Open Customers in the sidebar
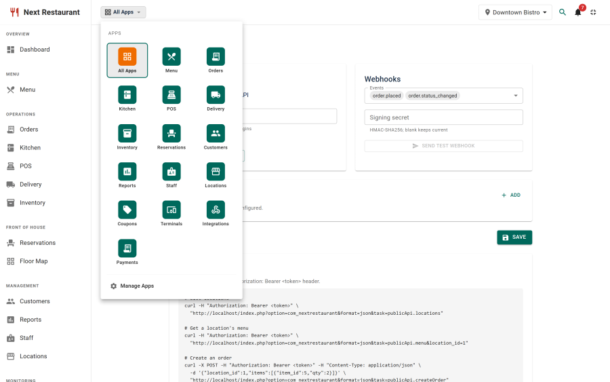The image size is (610, 382). 45,301
